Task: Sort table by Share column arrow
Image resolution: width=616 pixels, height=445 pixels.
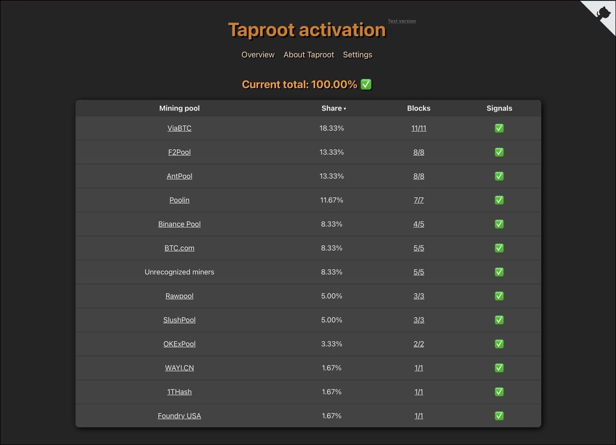Action: click(x=345, y=109)
